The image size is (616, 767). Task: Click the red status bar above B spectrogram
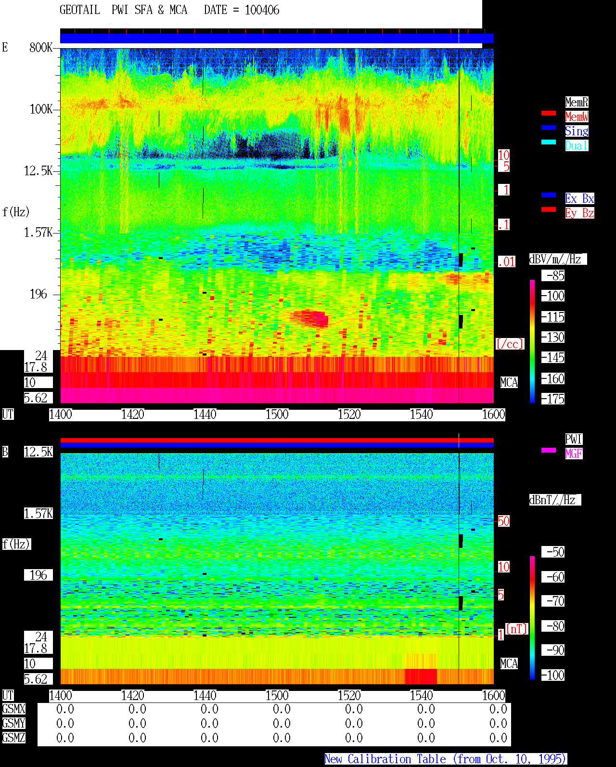pyautogui.click(x=277, y=440)
